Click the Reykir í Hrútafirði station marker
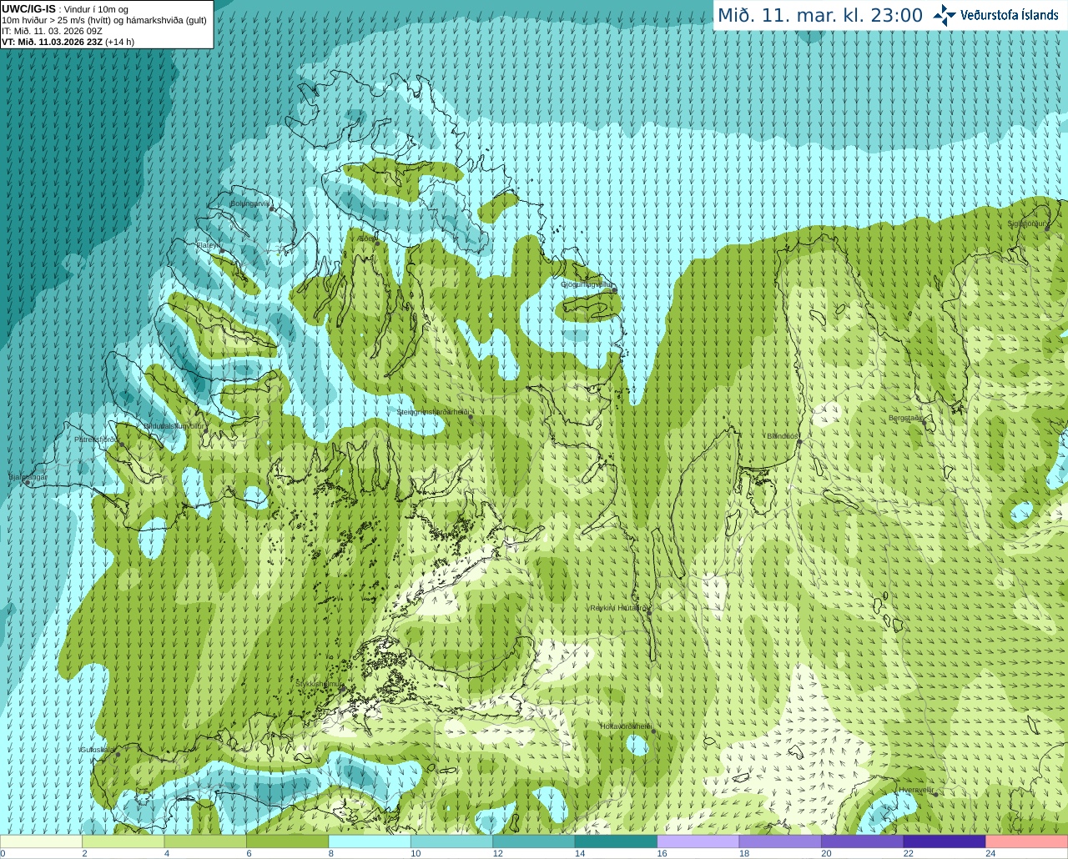This screenshot has height=859, width=1068. pos(649,612)
